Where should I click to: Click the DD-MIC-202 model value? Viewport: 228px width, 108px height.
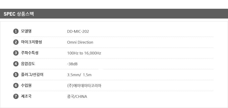tap(78, 31)
